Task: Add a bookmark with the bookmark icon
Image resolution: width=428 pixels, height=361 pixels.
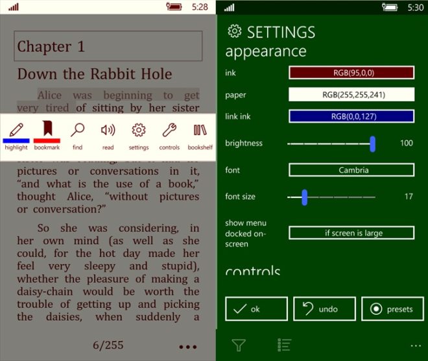Action: (x=47, y=128)
